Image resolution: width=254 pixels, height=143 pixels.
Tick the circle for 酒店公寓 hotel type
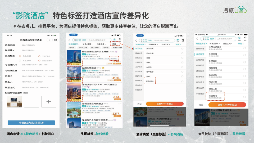[x=182, y=48]
